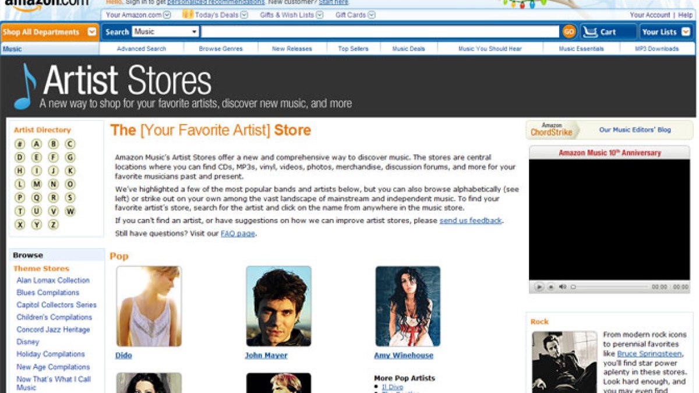Image resolution: width=699 pixels, height=393 pixels.
Task: Go to Your Account link
Action: 649,15
